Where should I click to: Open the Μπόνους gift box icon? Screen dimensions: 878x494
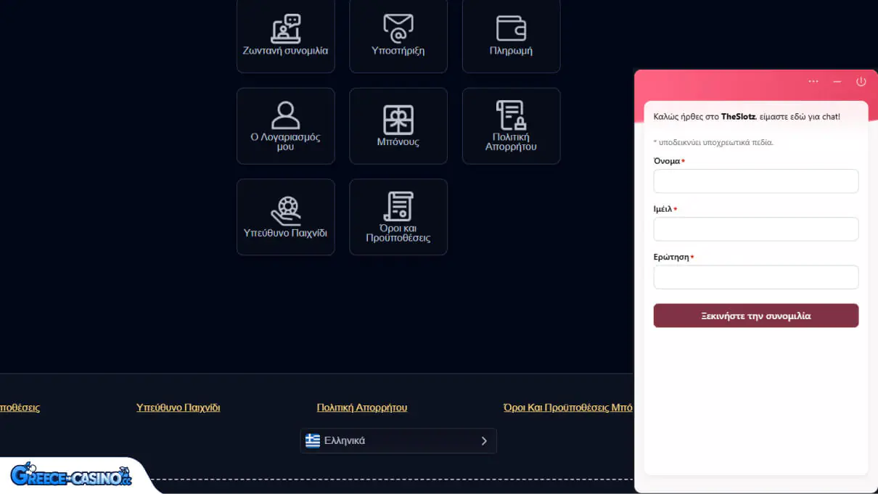[x=398, y=120]
